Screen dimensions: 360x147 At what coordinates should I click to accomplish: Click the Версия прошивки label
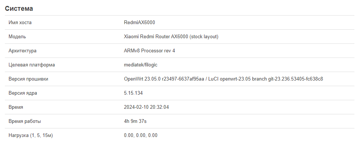(x=29, y=79)
